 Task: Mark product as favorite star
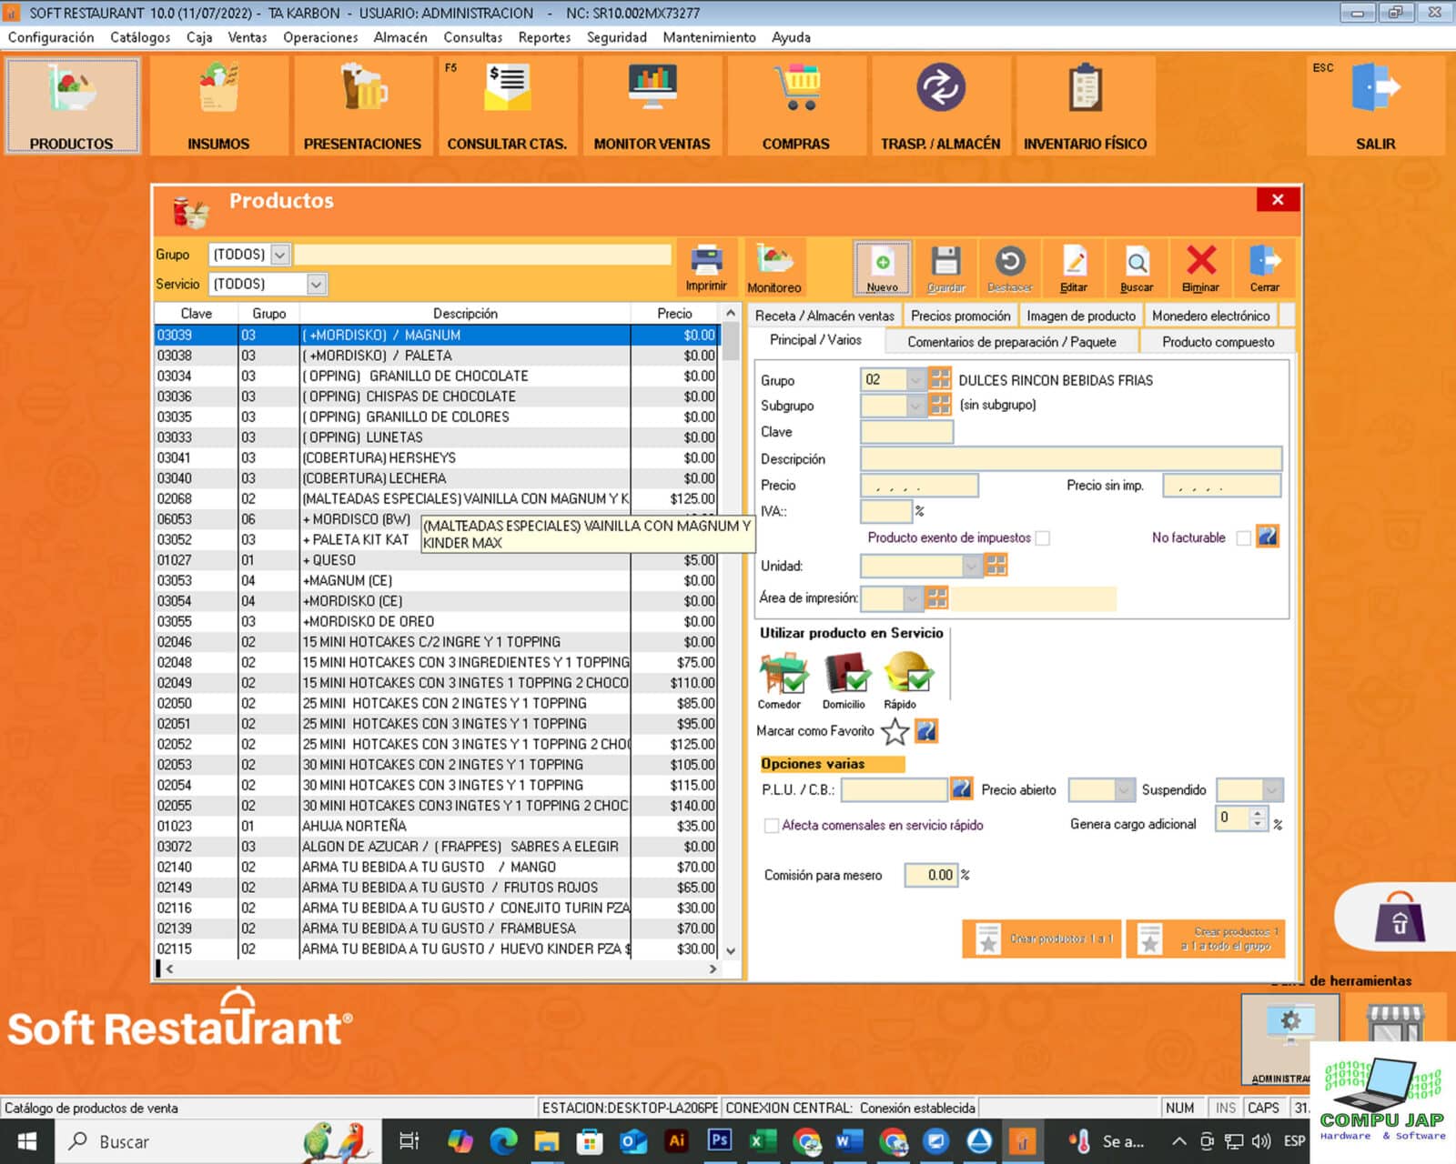coord(895,731)
